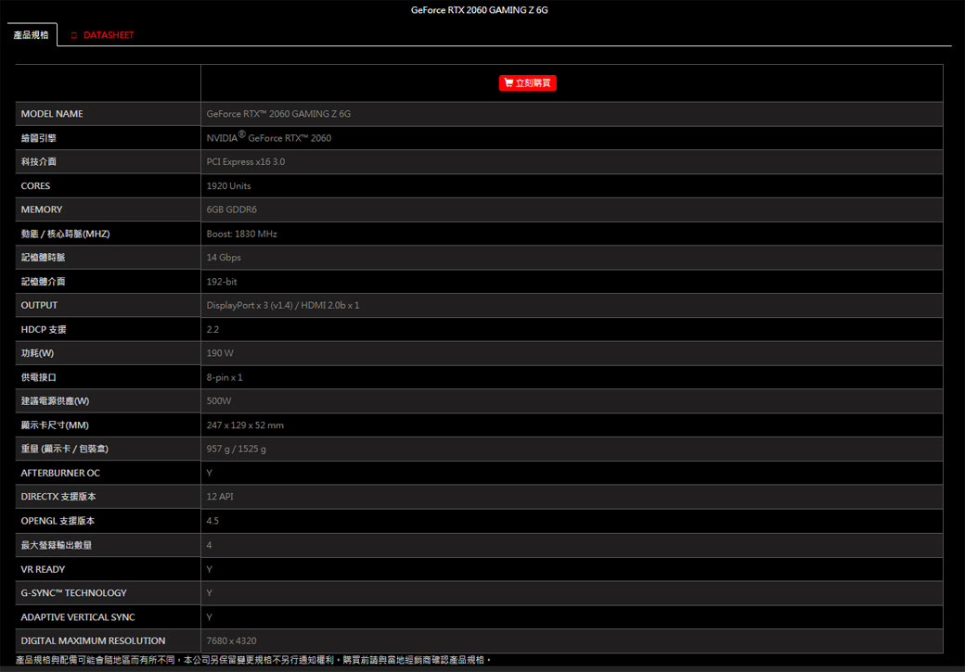Click the 190 W power consumption value
Viewport: 965px width, 672px height.
pos(220,354)
